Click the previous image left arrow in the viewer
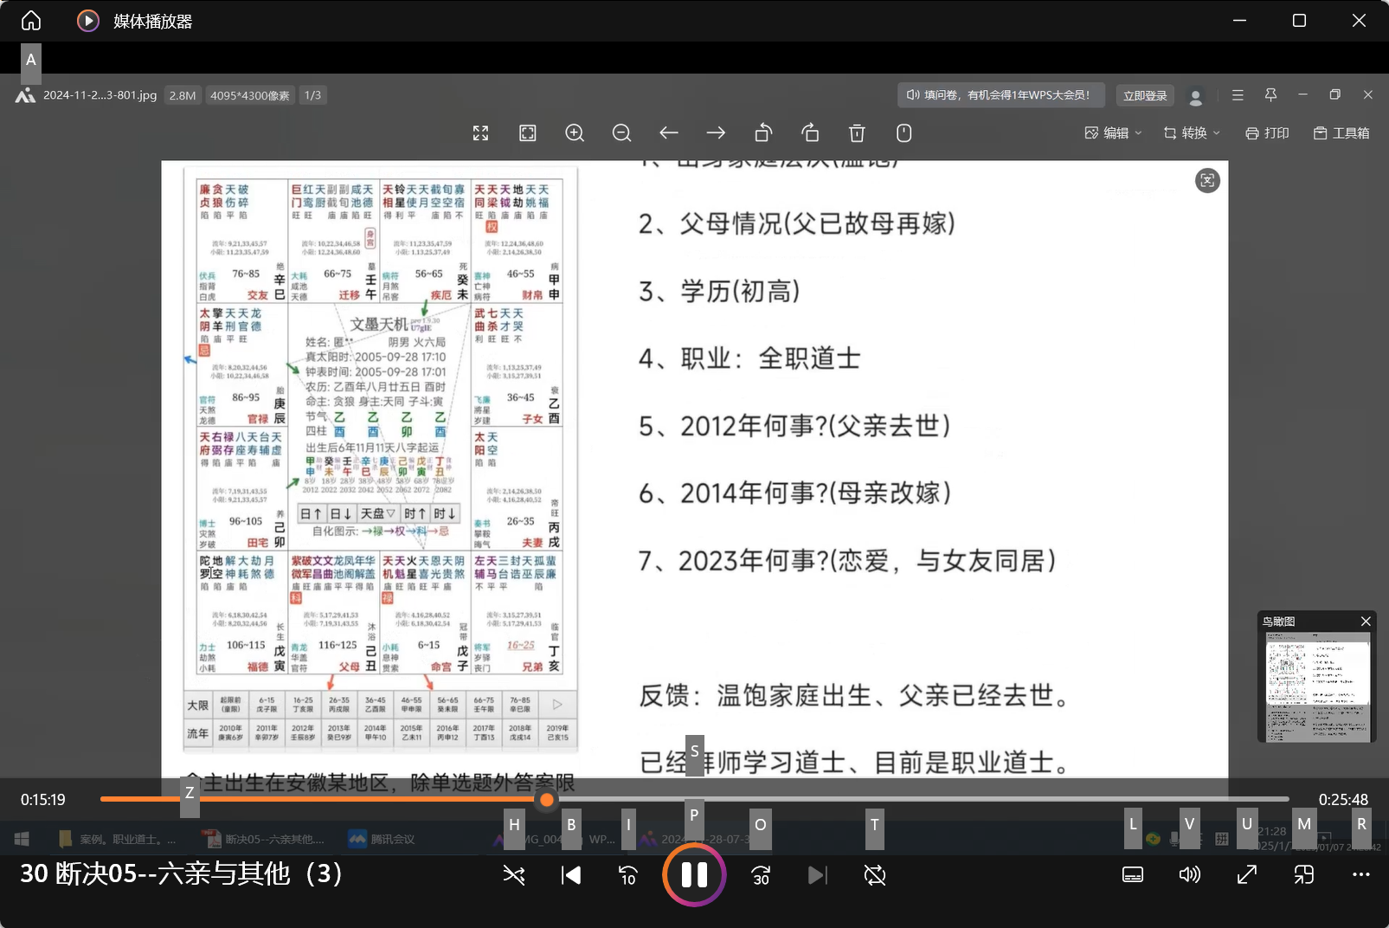Viewport: 1389px width, 928px height. coord(669,133)
